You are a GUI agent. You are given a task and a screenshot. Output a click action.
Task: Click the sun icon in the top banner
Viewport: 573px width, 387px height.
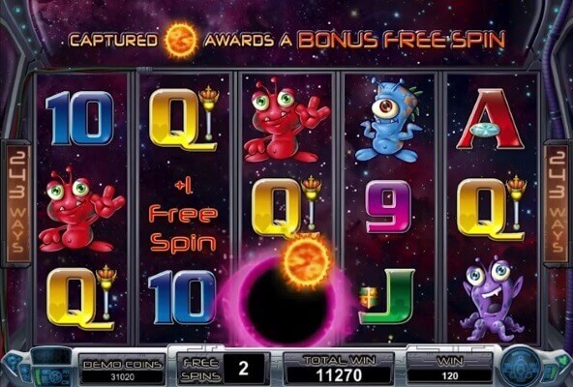tap(181, 41)
